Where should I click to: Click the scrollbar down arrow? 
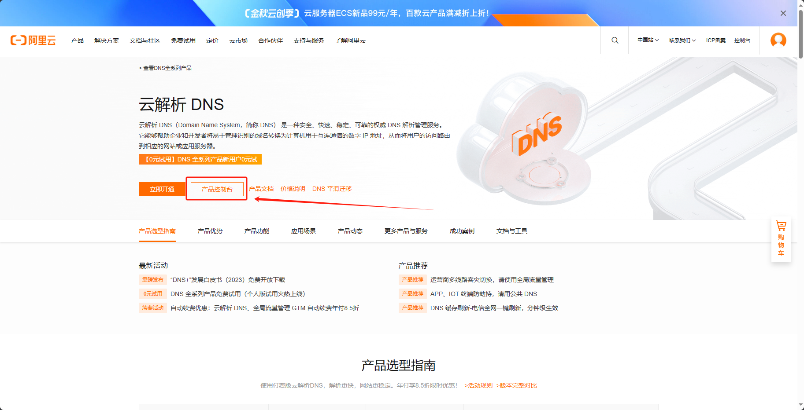800,406
